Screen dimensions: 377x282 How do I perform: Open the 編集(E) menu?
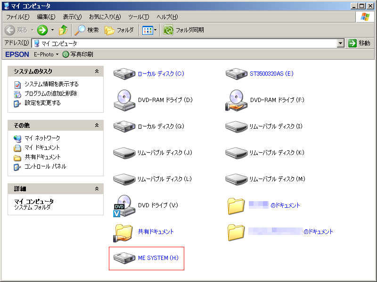pos(46,17)
